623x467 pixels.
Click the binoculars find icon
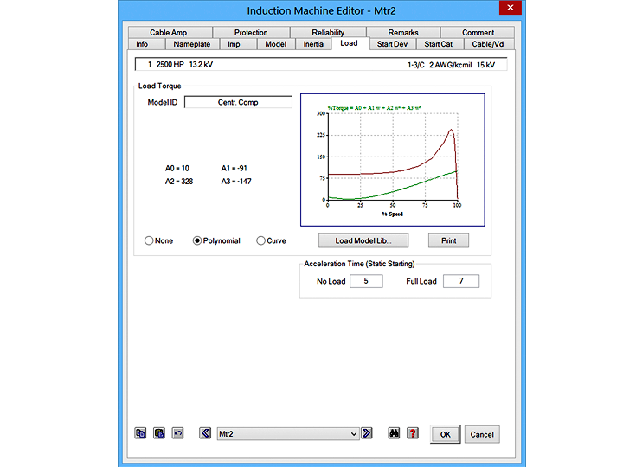click(395, 433)
